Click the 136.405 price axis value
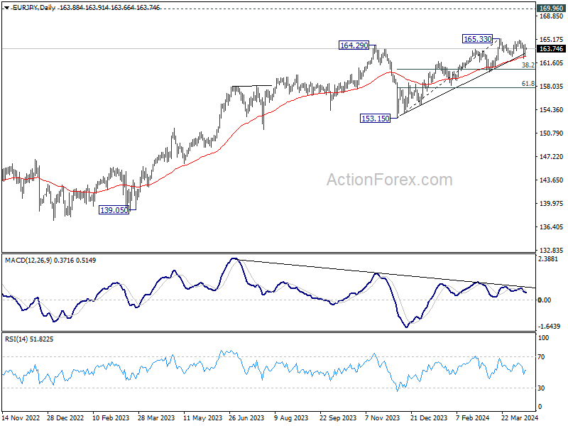 coord(552,226)
